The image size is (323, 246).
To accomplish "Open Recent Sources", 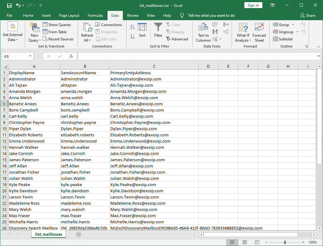I will click(58, 39).
